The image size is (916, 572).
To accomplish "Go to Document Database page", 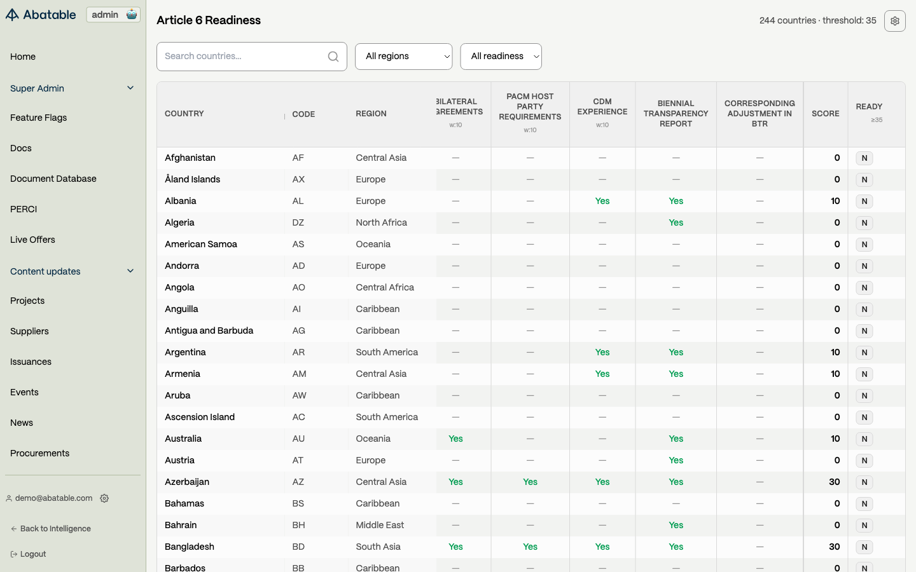I will coord(53,179).
